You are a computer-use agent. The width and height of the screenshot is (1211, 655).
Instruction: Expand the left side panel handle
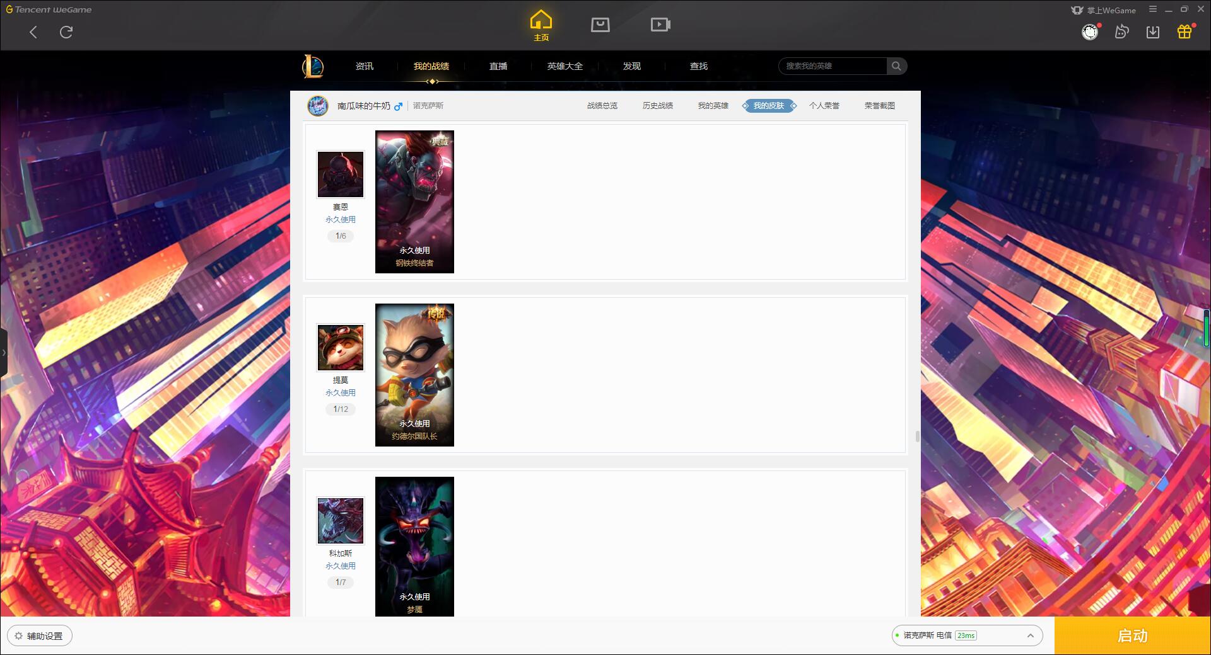tap(4, 353)
